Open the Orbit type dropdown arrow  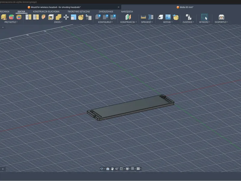coord(105,169)
